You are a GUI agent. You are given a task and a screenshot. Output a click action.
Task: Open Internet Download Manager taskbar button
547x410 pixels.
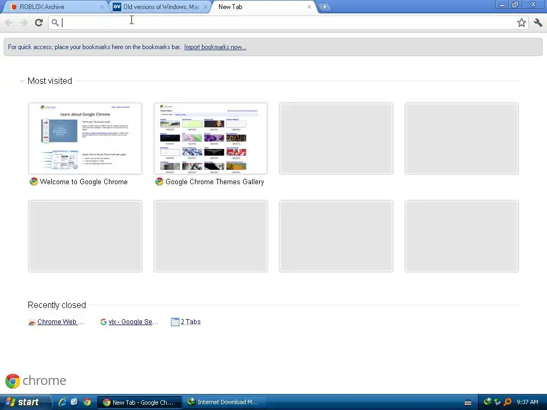[x=225, y=403]
